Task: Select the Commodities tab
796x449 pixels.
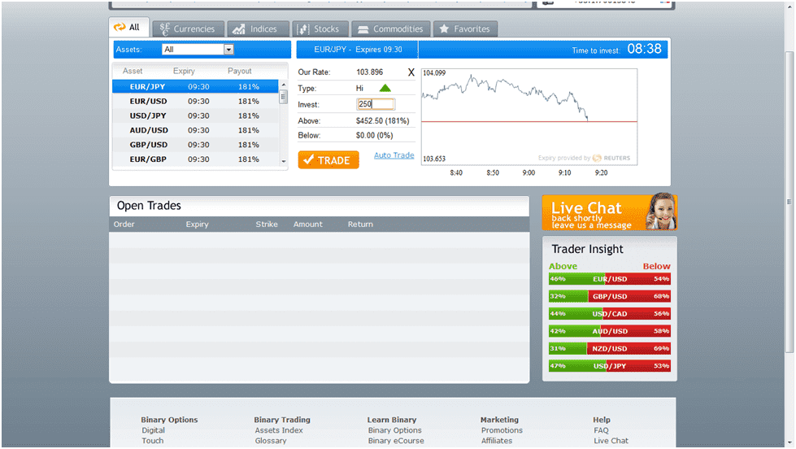Action: click(x=391, y=29)
